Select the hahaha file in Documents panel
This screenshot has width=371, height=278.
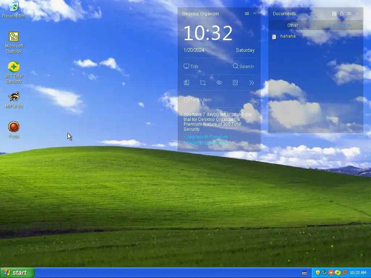284,36
